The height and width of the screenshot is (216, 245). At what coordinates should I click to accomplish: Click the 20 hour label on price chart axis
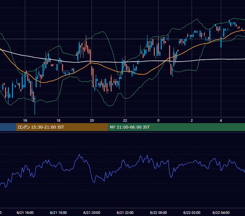pyautogui.click(x=92, y=121)
